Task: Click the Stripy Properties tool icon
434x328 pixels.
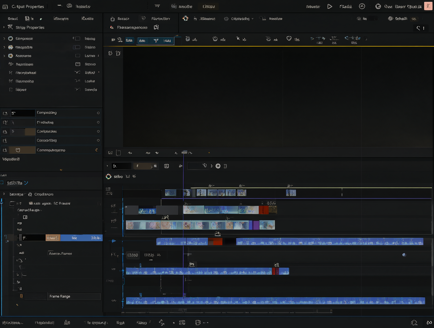Action: point(10,27)
